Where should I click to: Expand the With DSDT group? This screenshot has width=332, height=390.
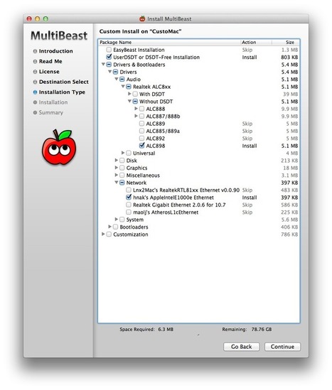[x=129, y=94]
